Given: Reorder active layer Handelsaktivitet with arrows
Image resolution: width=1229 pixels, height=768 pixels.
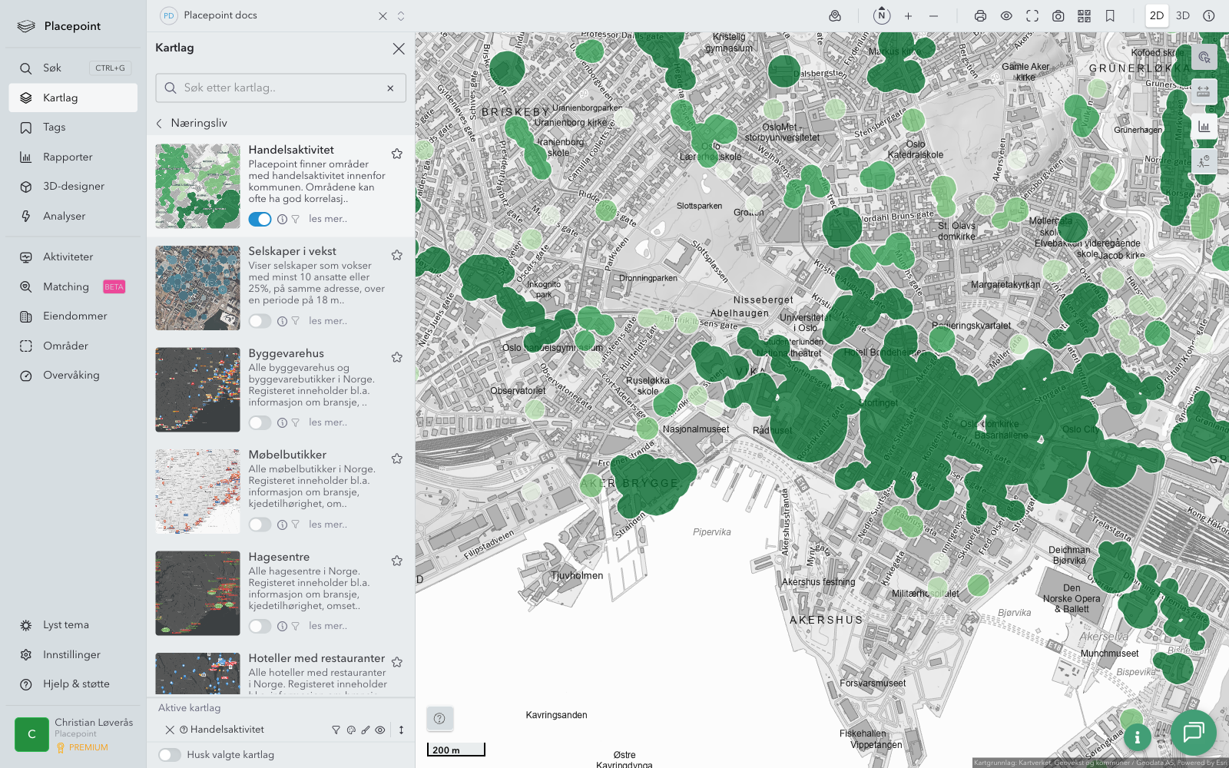Looking at the screenshot, I should tap(401, 730).
